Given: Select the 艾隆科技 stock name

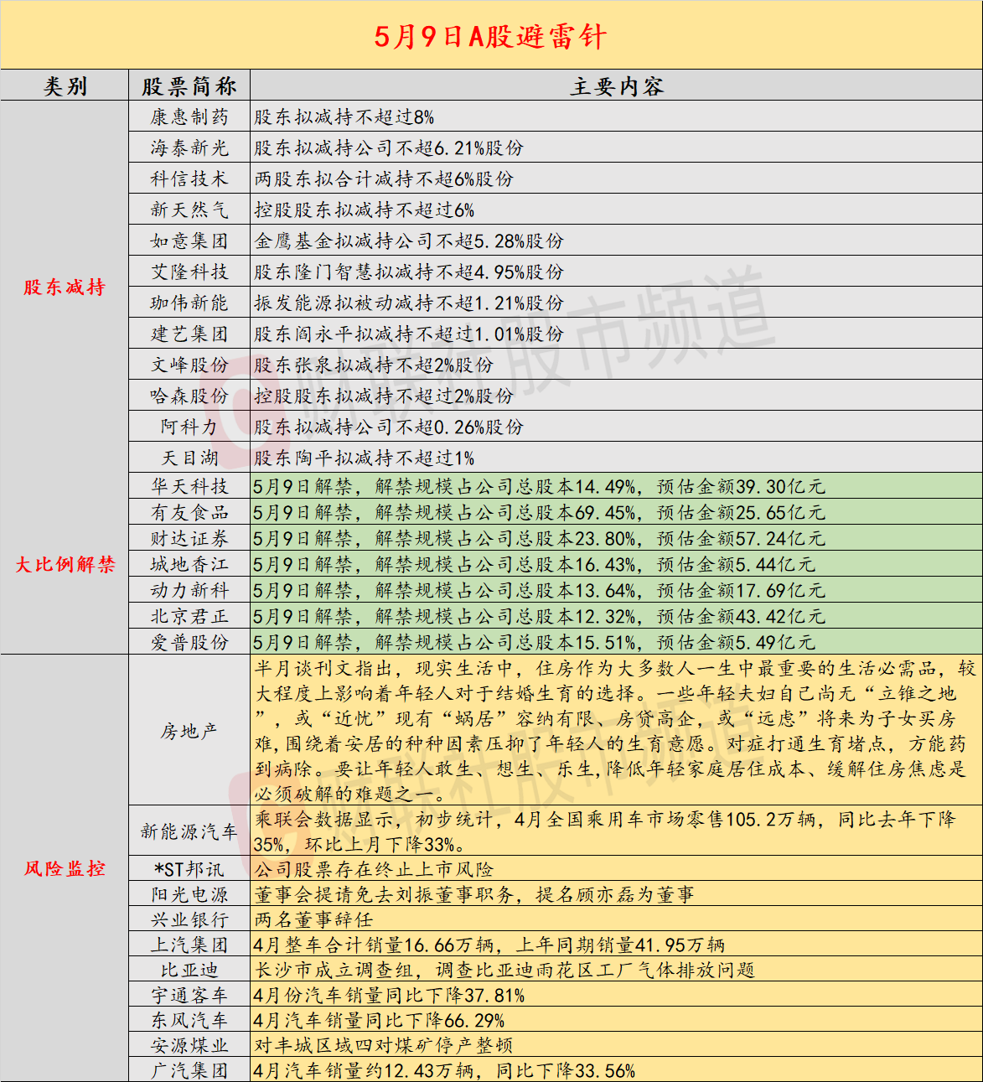Looking at the screenshot, I should tap(189, 272).
